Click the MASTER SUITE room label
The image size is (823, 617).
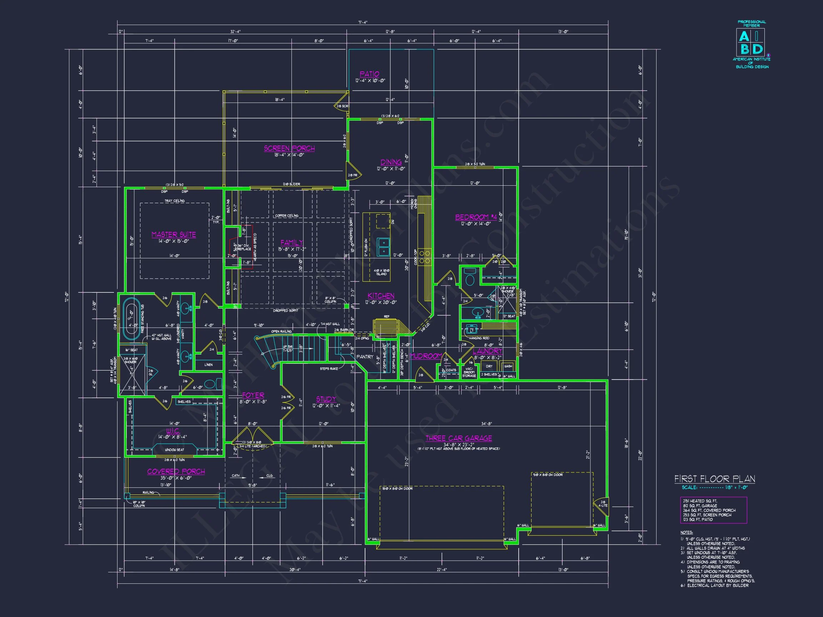174,235
